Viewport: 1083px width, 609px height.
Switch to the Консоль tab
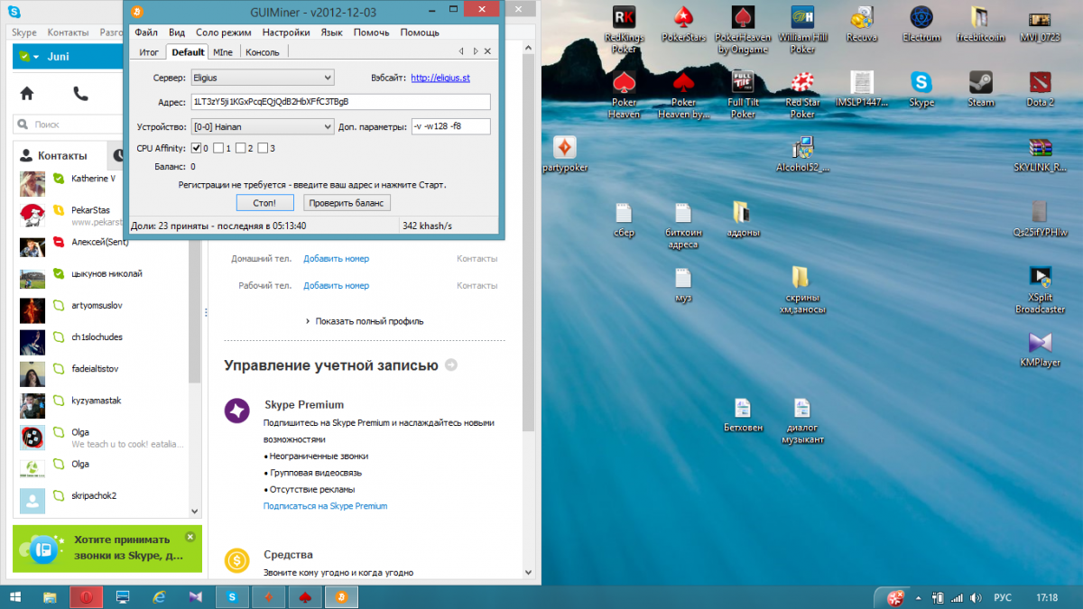coord(263,52)
